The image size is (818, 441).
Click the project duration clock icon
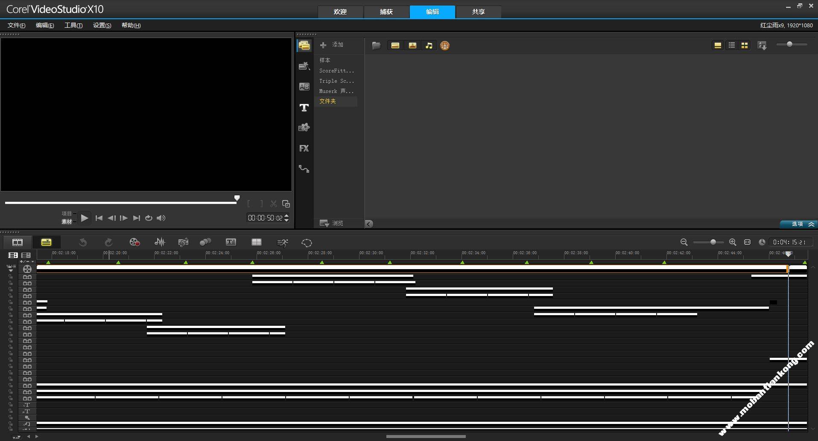762,242
